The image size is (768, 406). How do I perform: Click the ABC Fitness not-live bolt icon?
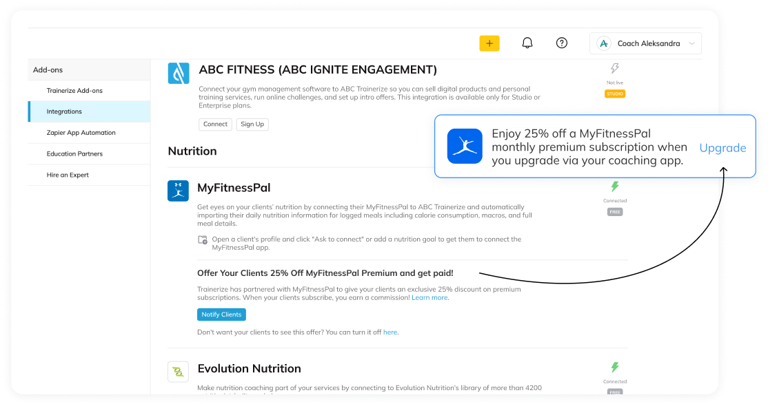click(x=615, y=69)
